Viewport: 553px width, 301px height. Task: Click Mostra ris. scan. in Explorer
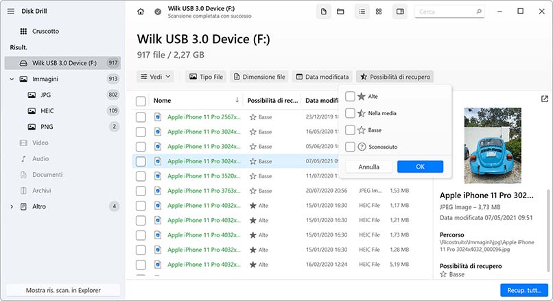(63, 291)
